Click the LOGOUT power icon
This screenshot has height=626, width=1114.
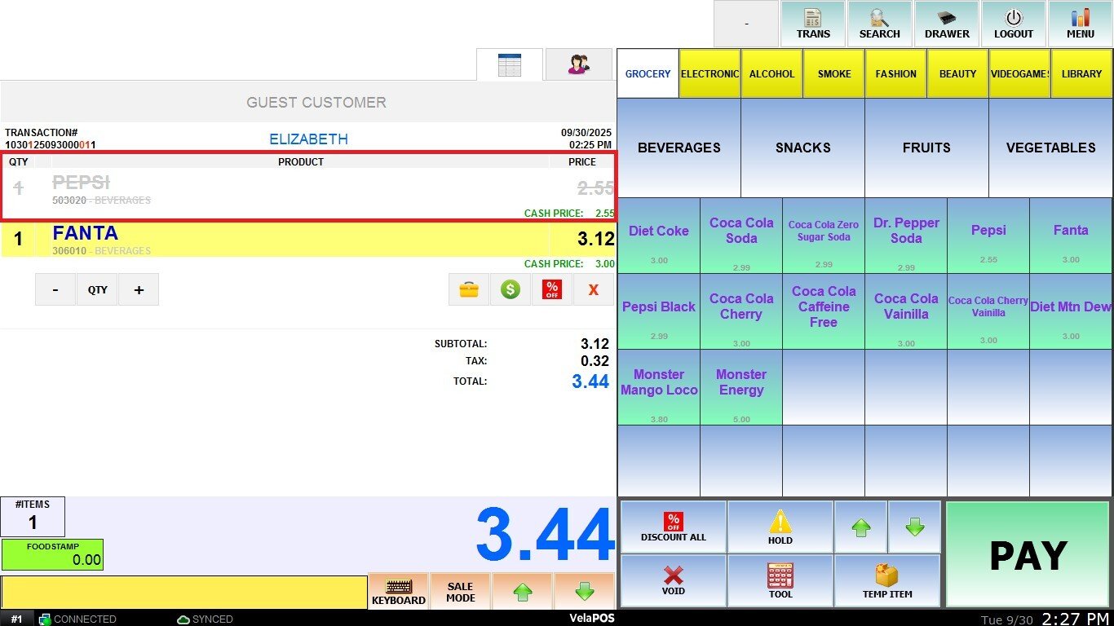pyautogui.click(x=1013, y=24)
